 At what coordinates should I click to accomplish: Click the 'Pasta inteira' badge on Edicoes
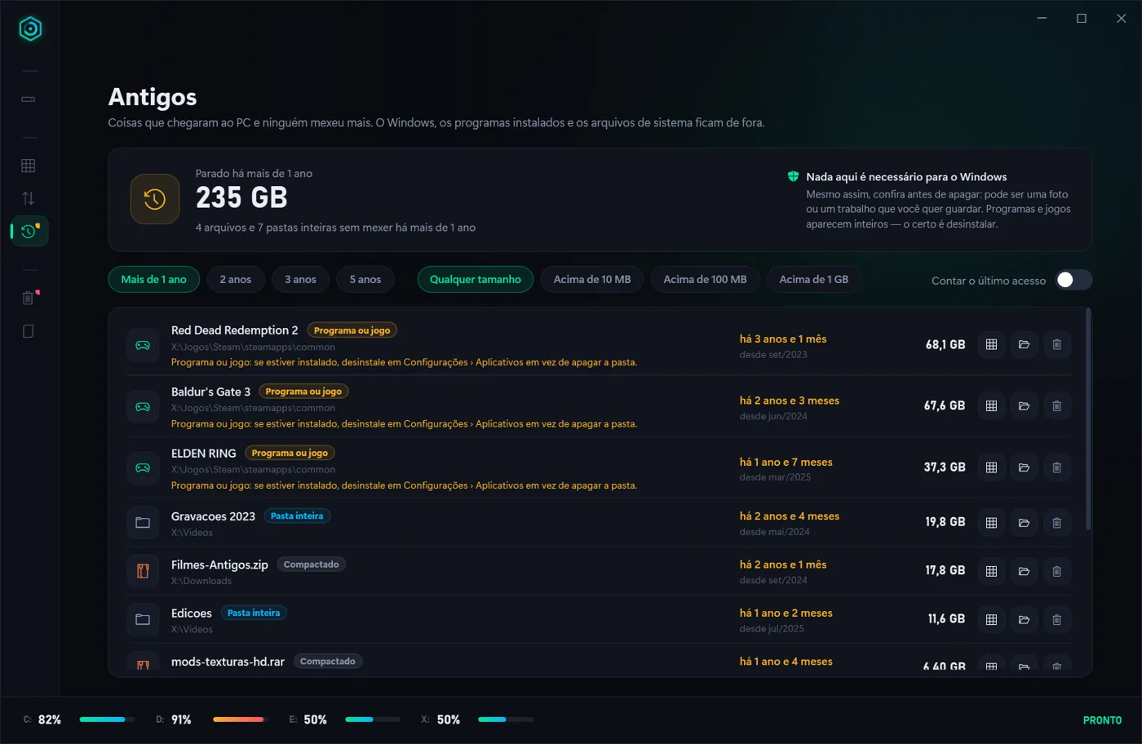254,613
